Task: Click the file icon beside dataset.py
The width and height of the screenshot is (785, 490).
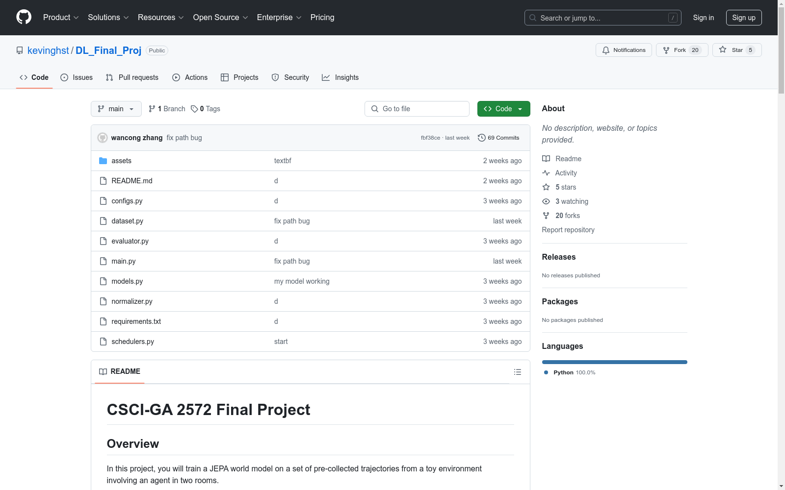Action: (103, 221)
